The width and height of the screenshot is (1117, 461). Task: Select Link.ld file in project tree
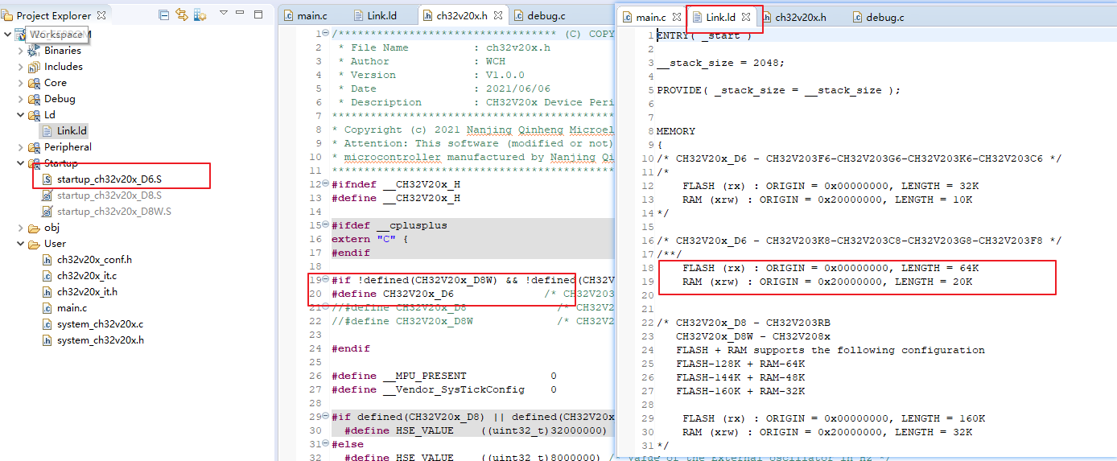tap(71, 131)
